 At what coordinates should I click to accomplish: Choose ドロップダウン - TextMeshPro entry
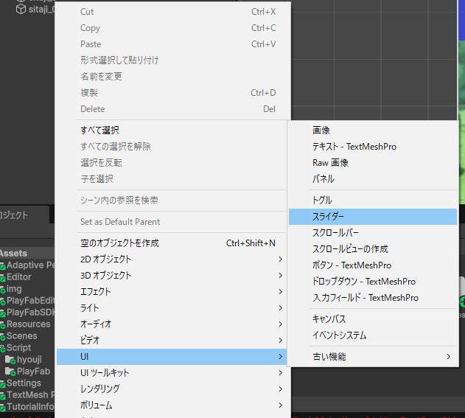[x=372, y=281]
